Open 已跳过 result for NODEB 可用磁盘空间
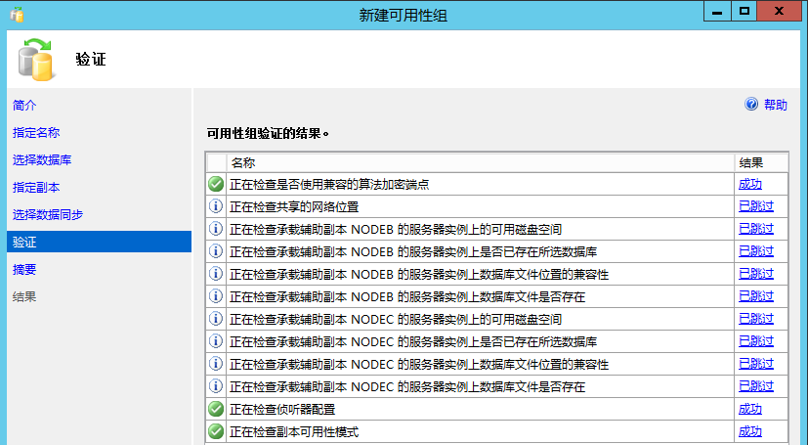The image size is (808, 445). [756, 229]
